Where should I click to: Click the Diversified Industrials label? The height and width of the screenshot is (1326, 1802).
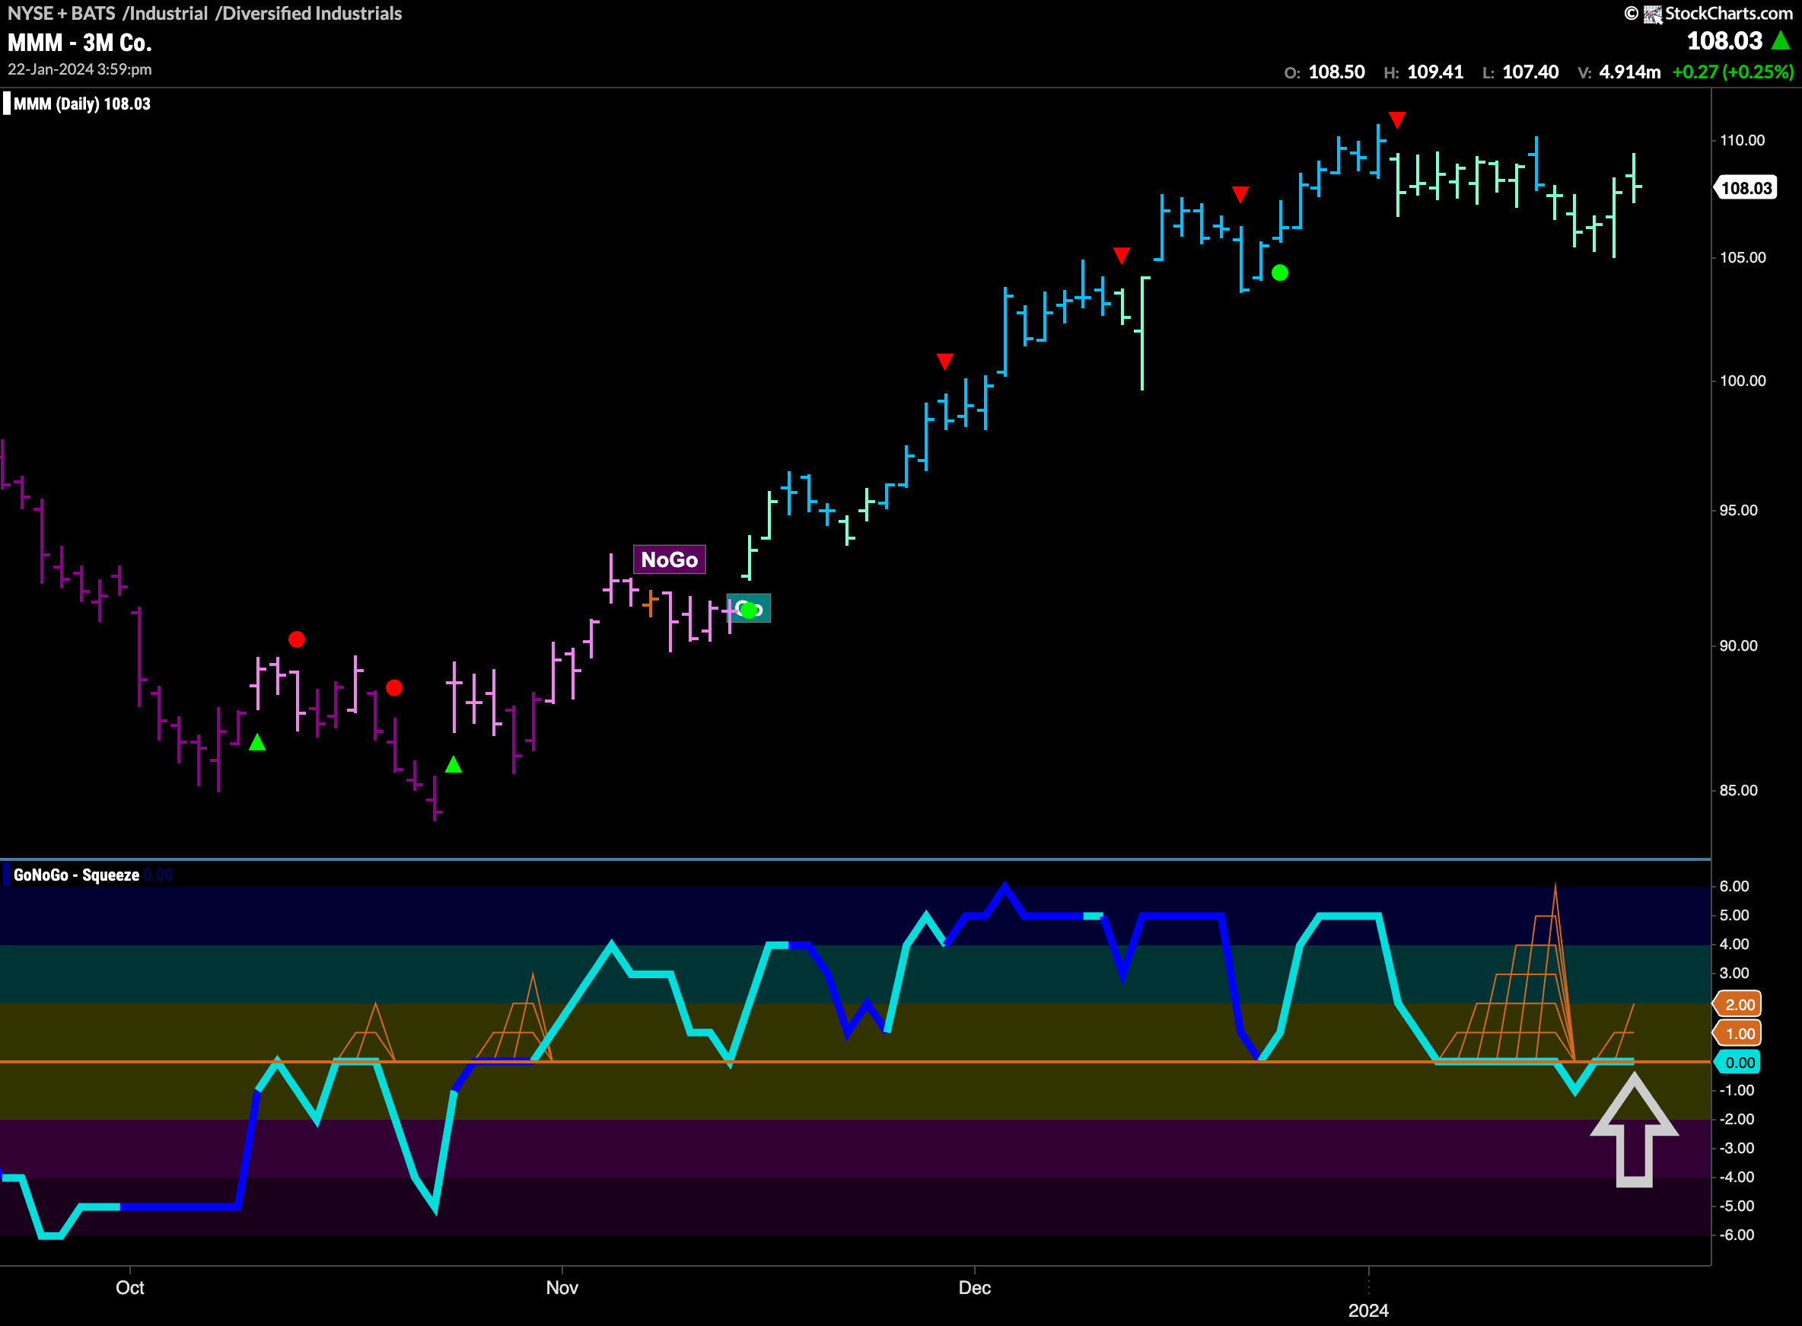309,14
